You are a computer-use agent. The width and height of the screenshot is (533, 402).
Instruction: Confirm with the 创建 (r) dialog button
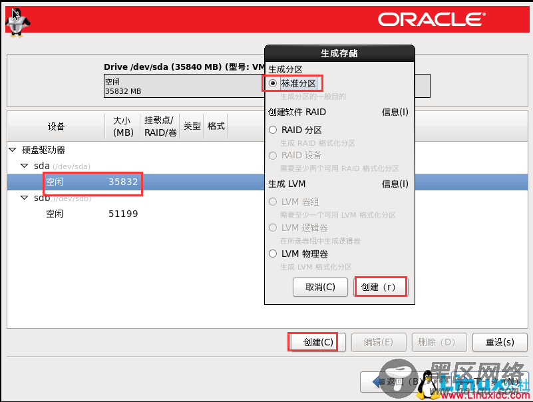click(x=381, y=287)
